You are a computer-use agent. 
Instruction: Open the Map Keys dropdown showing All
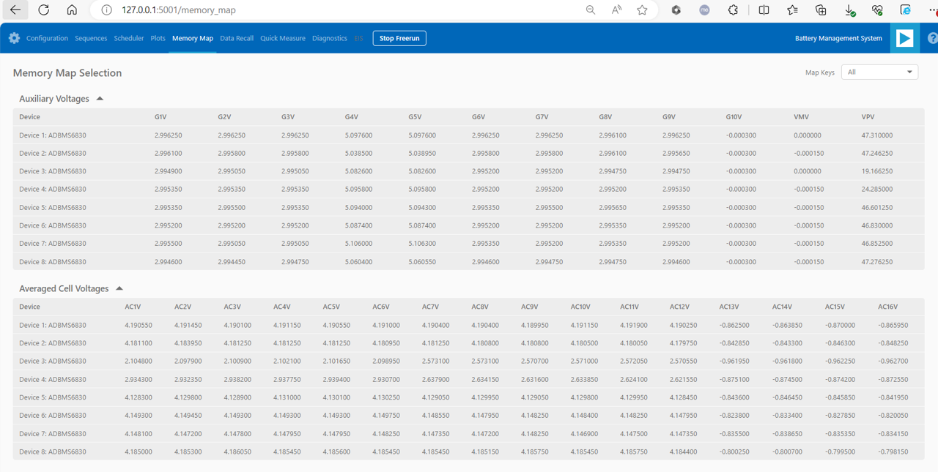point(879,72)
